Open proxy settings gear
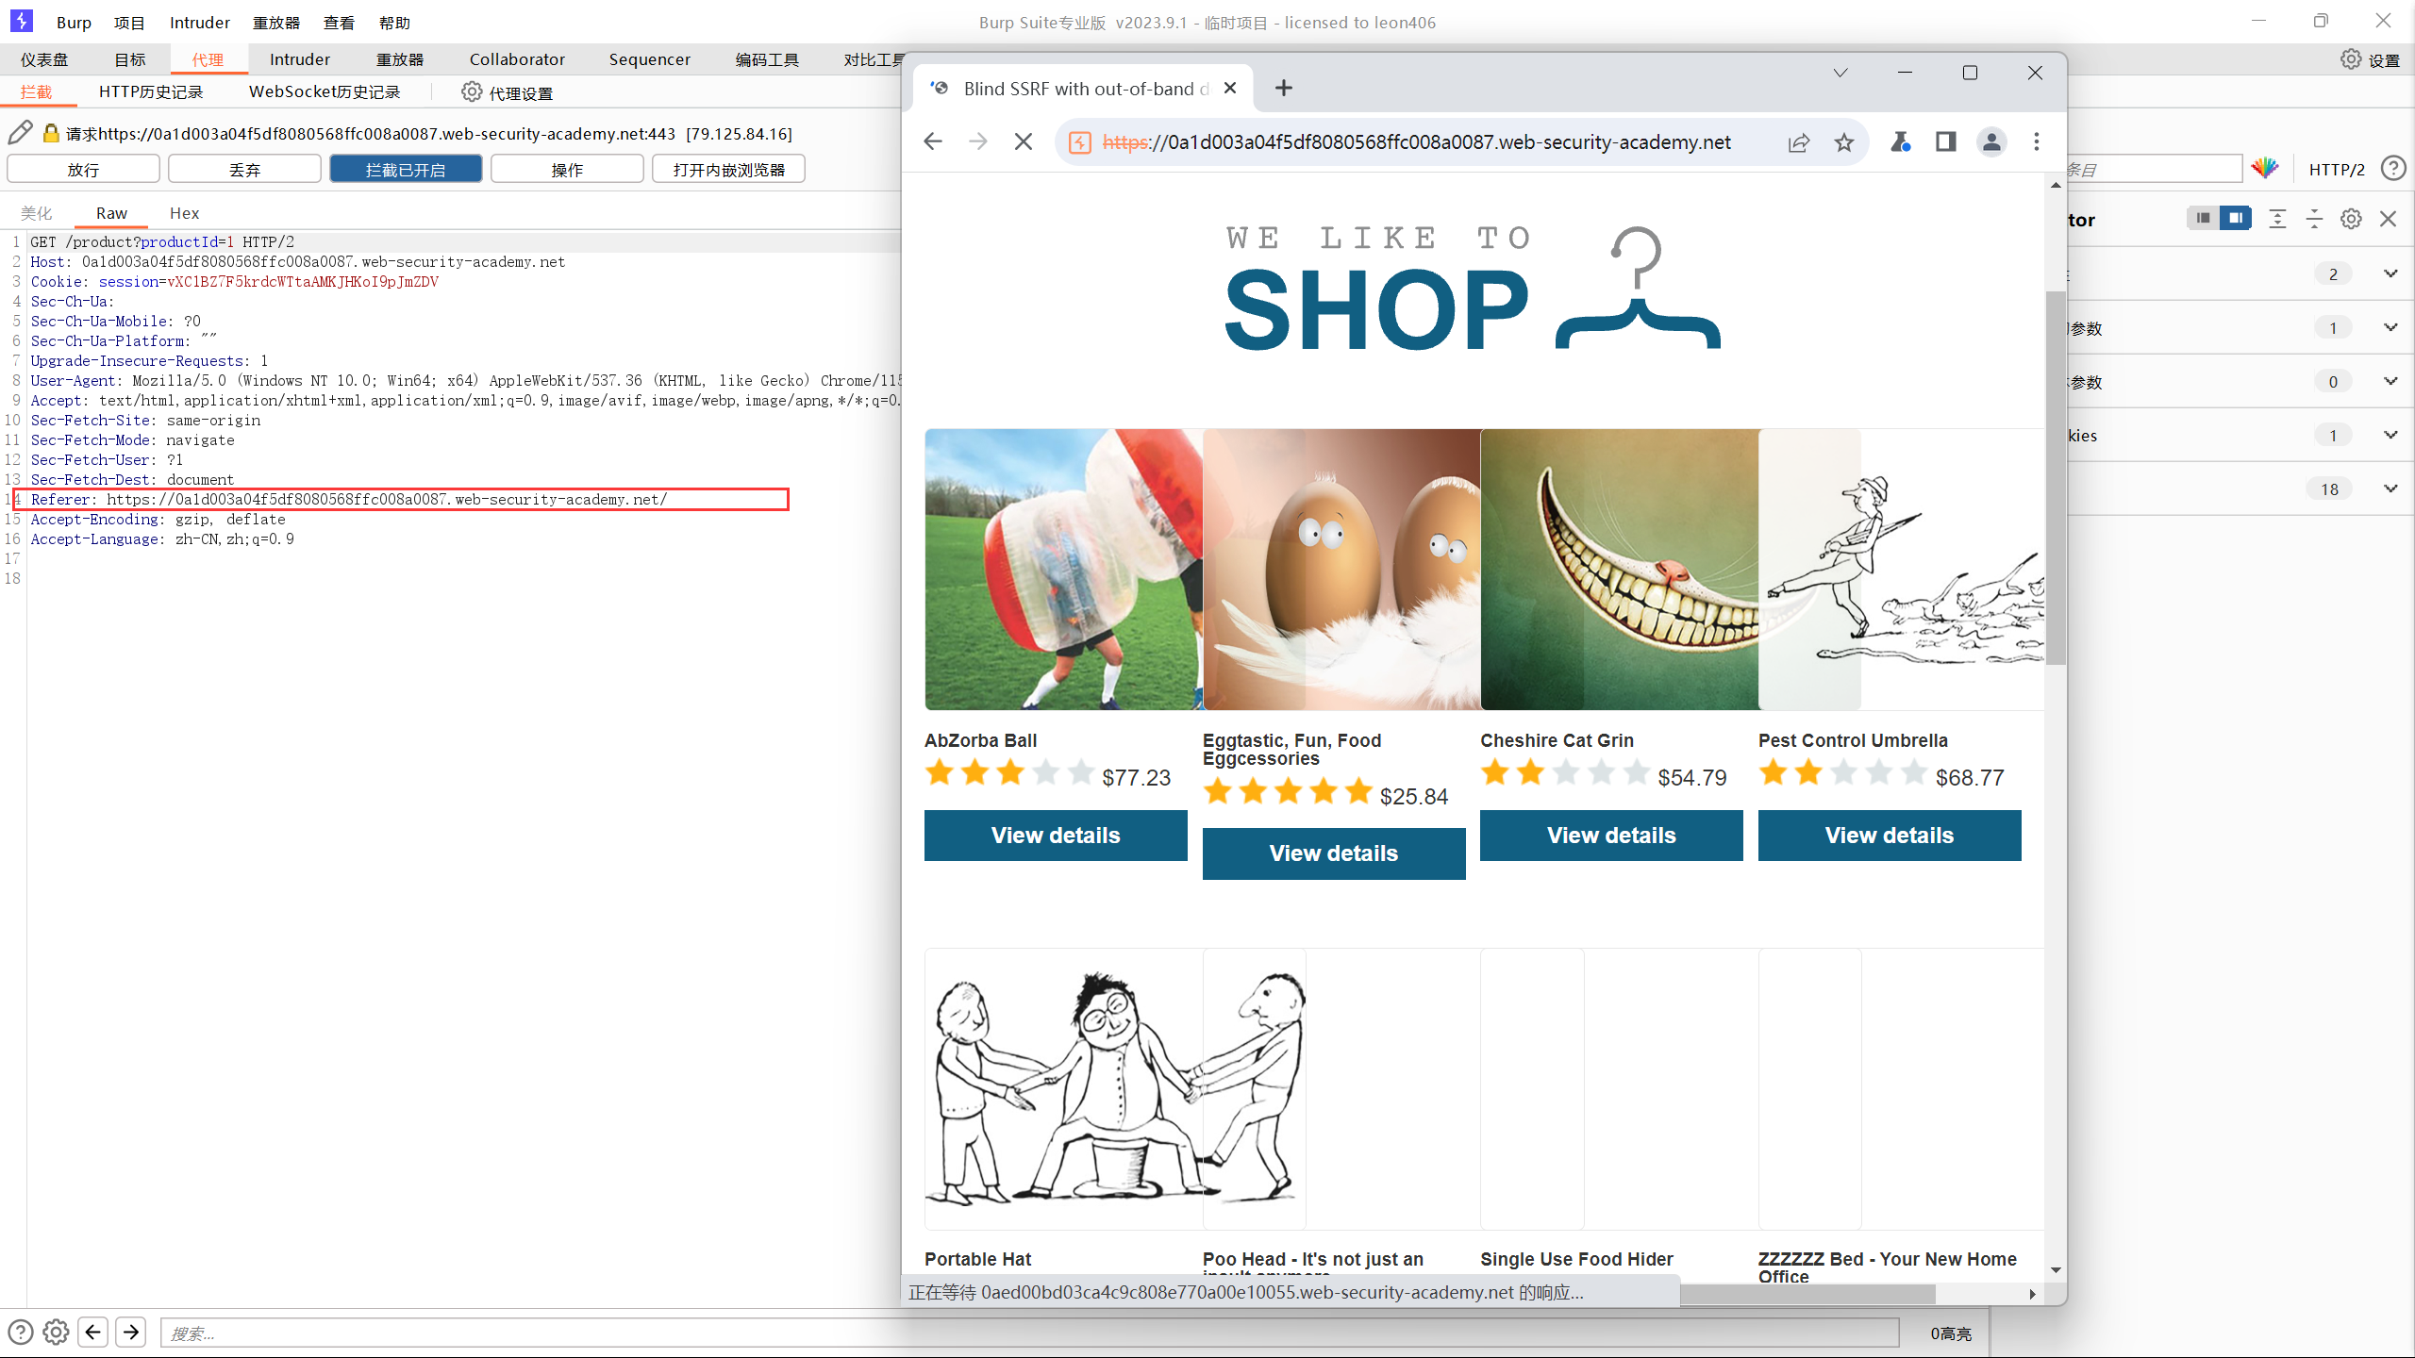 (x=472, y=91)
